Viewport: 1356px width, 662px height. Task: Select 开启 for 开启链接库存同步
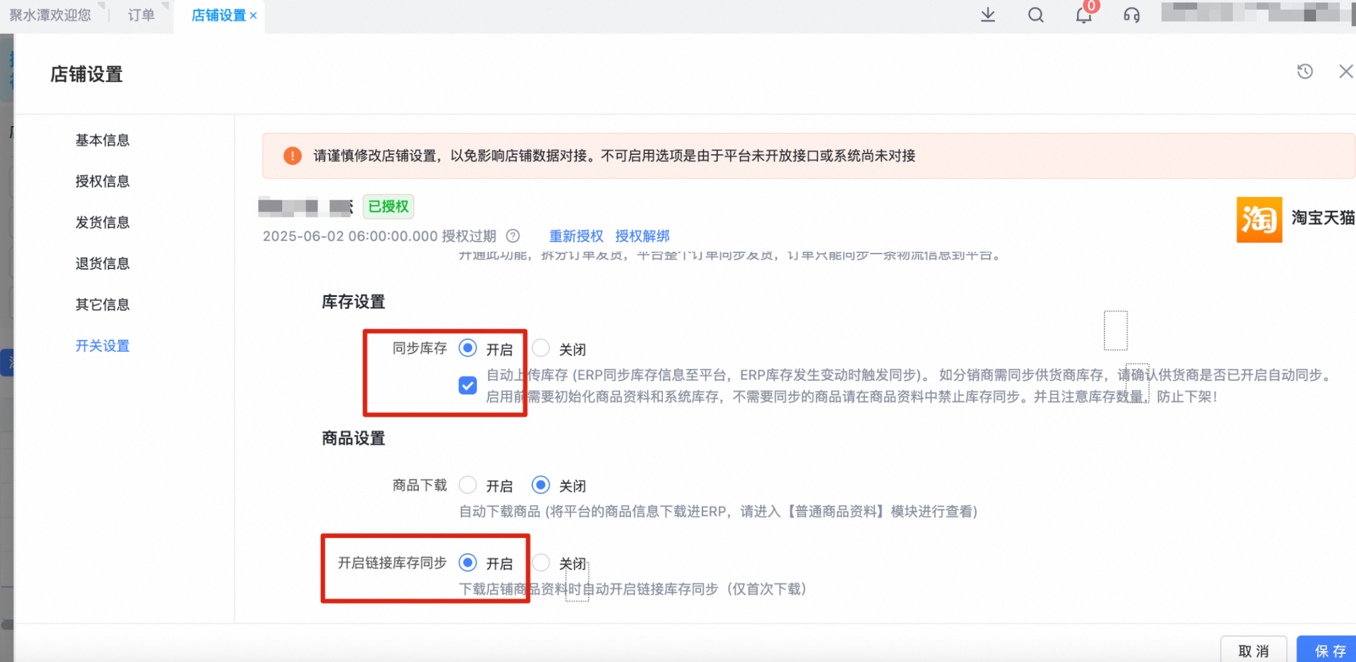coord(468,563)
